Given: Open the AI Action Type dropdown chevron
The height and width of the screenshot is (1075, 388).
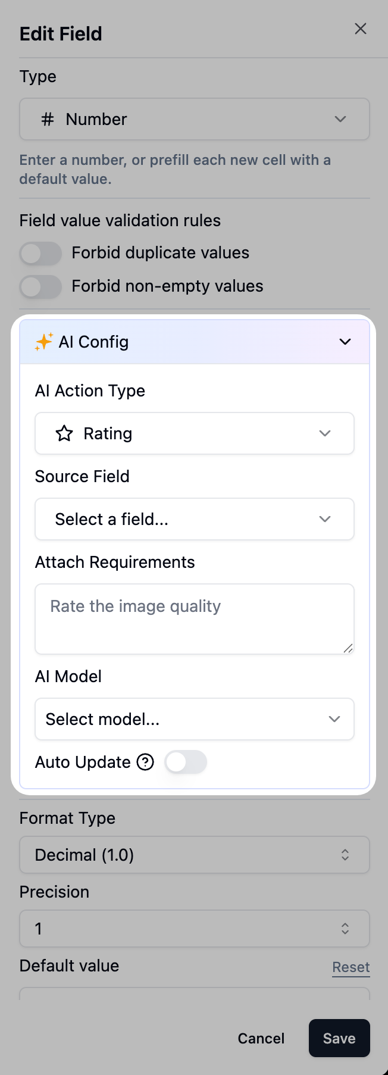Looking at the screenshot, I should 325,433.
